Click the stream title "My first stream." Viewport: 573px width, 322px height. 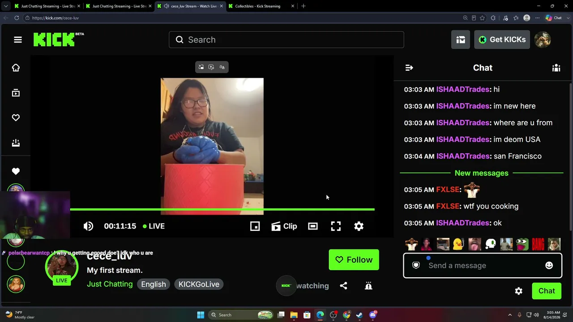(x=115, y=270)
